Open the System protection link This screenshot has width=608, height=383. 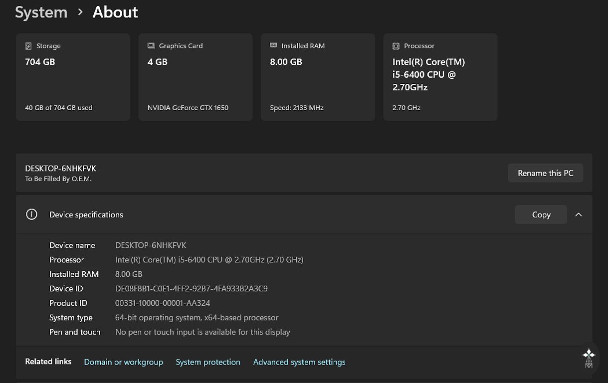pyautogui.click(x=208, y=362)
